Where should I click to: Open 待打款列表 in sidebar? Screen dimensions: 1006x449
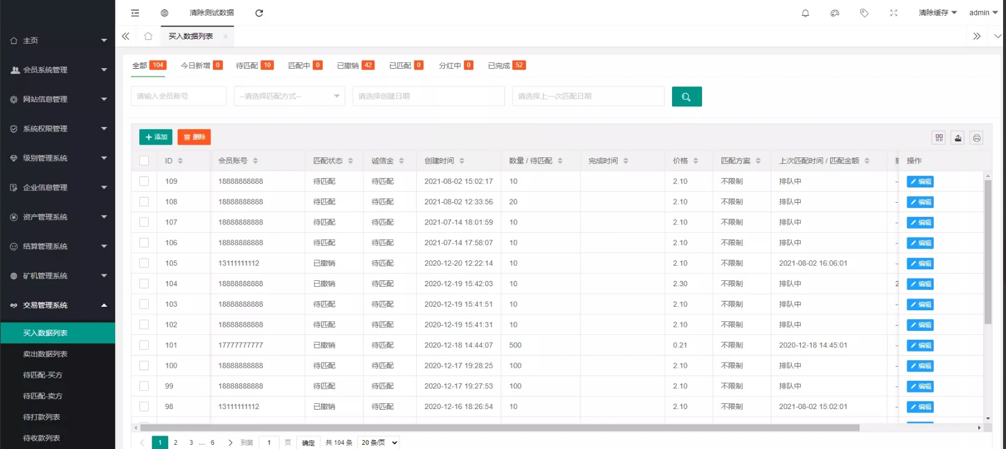(x=58, y=417)
